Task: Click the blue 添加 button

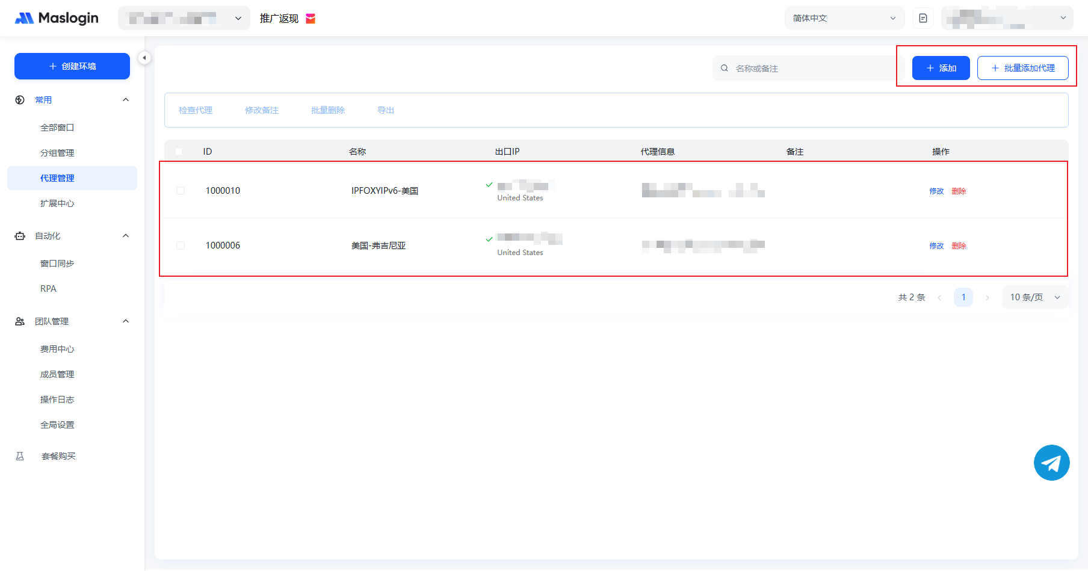Action: [941, 68]
